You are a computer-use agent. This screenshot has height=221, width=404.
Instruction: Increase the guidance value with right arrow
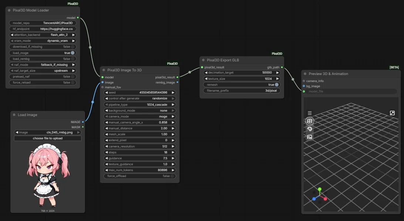coord(173,158)
